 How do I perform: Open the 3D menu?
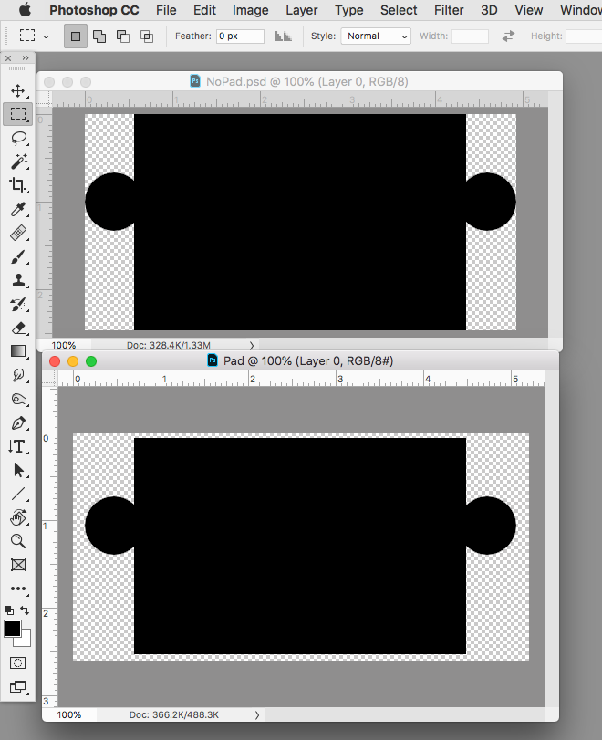click(x=489, y=10)
